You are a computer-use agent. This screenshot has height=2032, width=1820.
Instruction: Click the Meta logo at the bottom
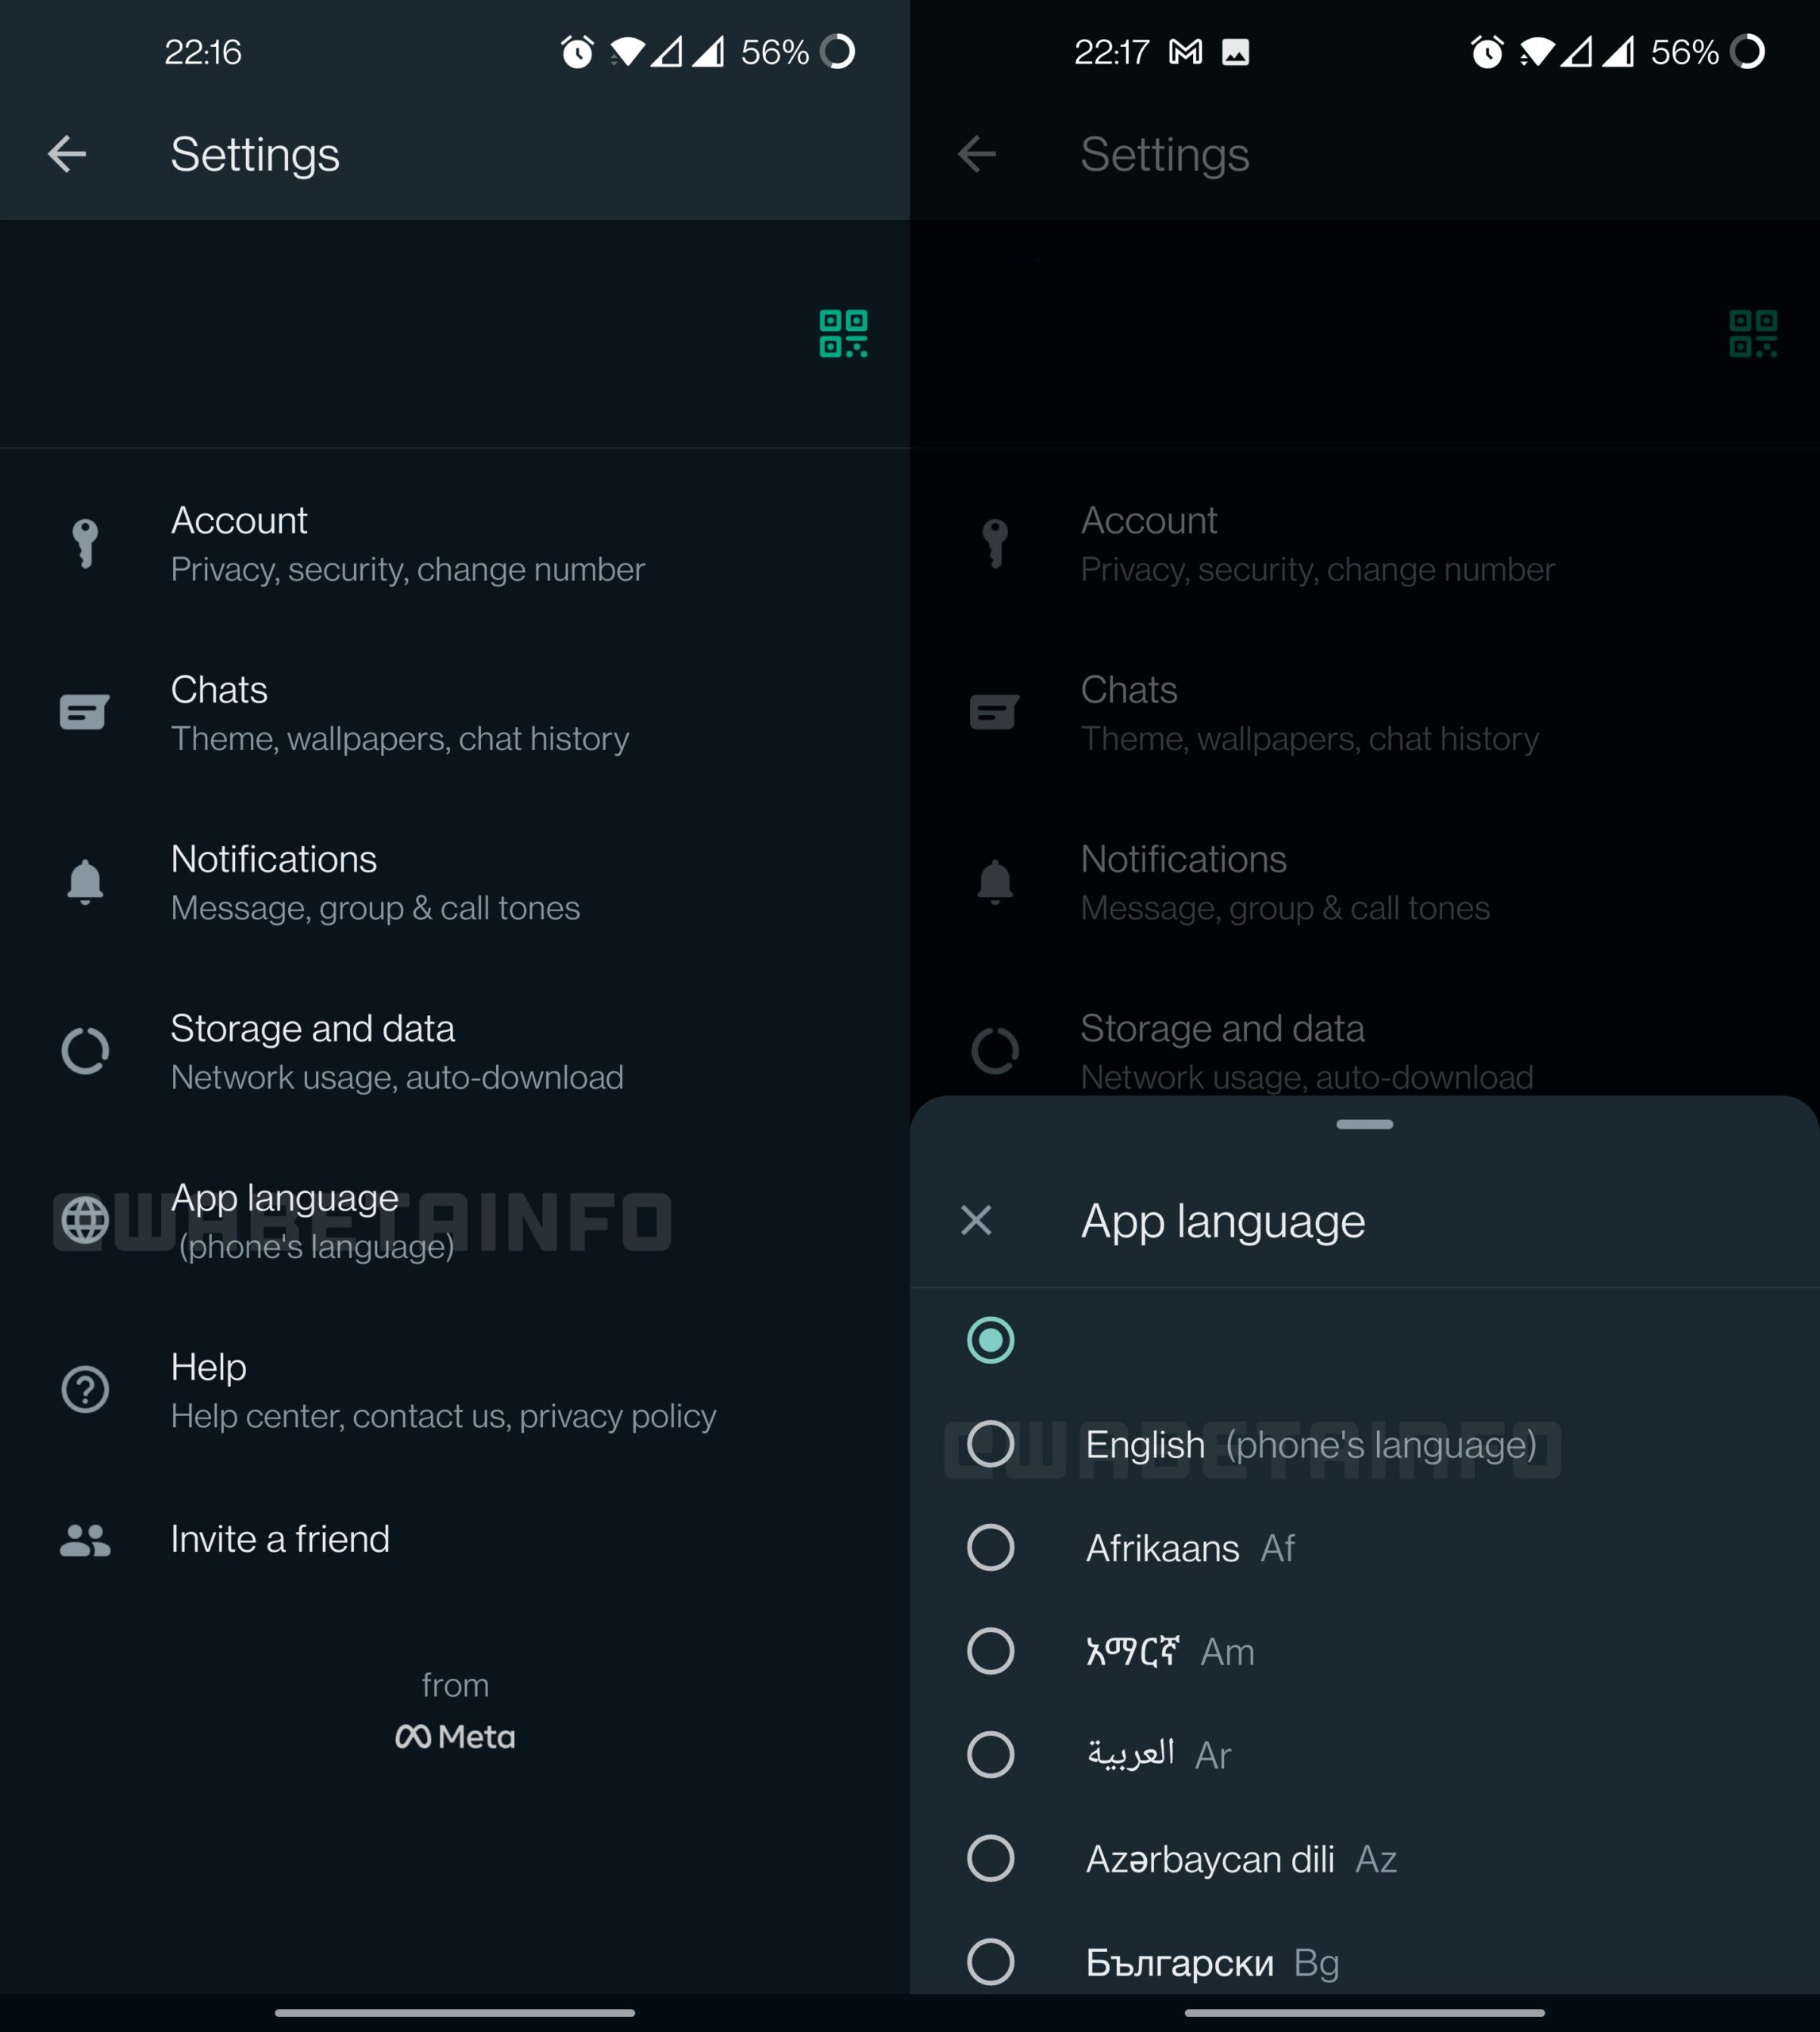pos(456,1736)
